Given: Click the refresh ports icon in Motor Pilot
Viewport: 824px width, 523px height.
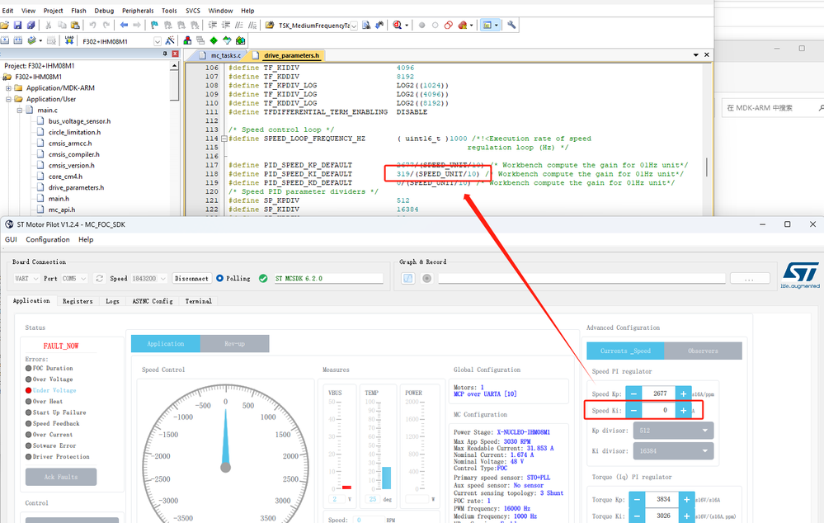Looking at the screenshot, I should [99, 279].
